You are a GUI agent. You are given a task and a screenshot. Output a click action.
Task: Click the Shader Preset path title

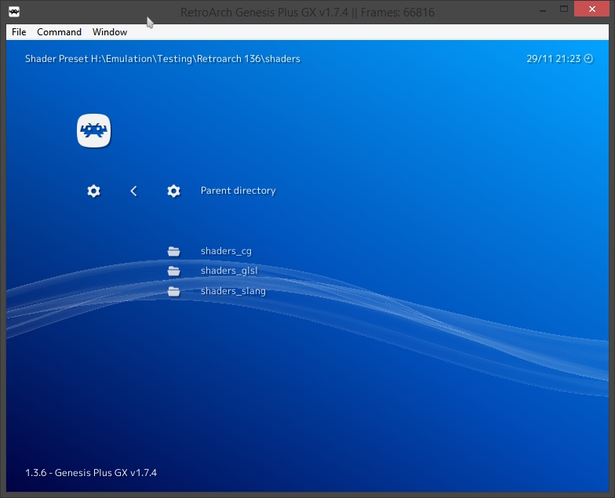(163, 59)
